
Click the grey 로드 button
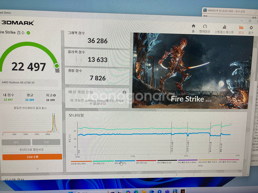(x=16, y=142)
